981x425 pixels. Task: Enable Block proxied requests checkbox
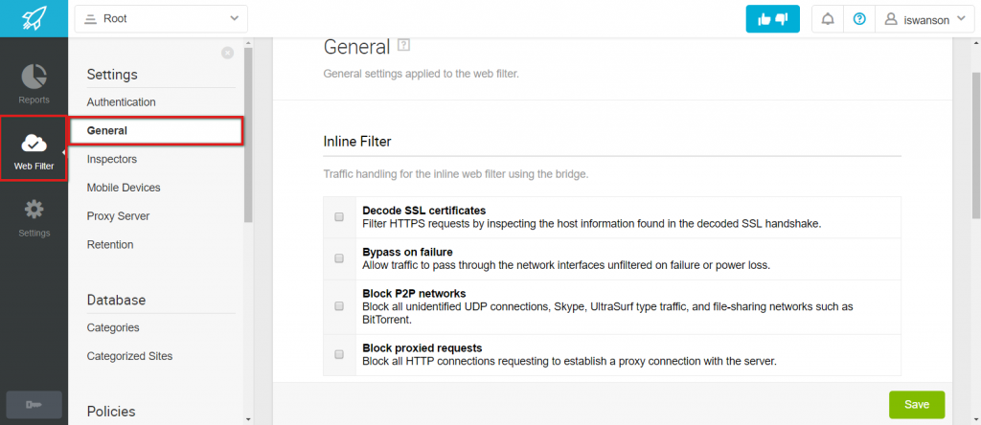click(339, 354)
